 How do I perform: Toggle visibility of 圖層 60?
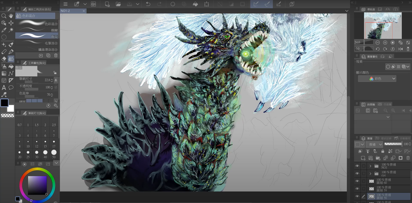click(357, 181)
